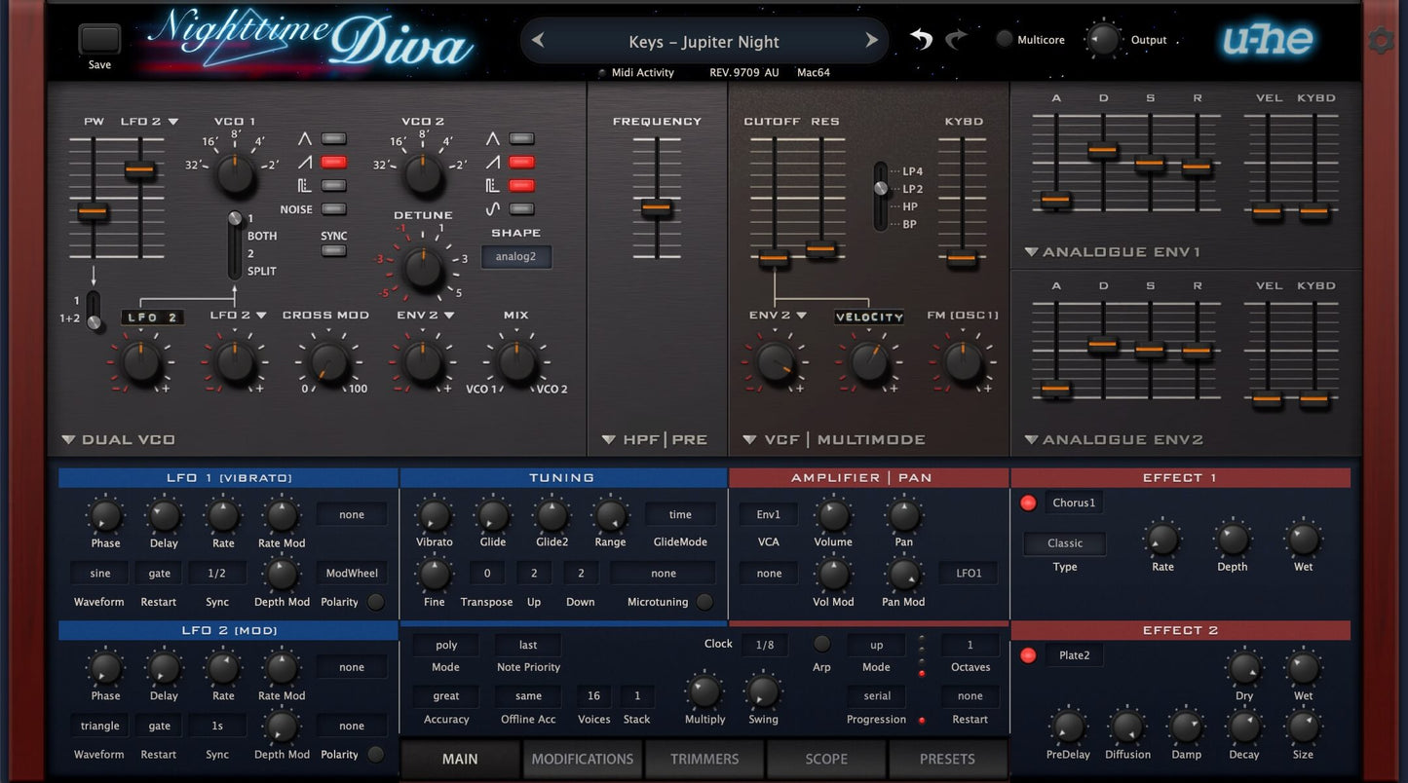Click the CROSS MOD knob

coord(329,361)
